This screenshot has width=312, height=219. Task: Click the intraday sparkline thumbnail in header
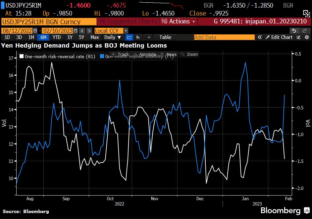coord(161,5)
